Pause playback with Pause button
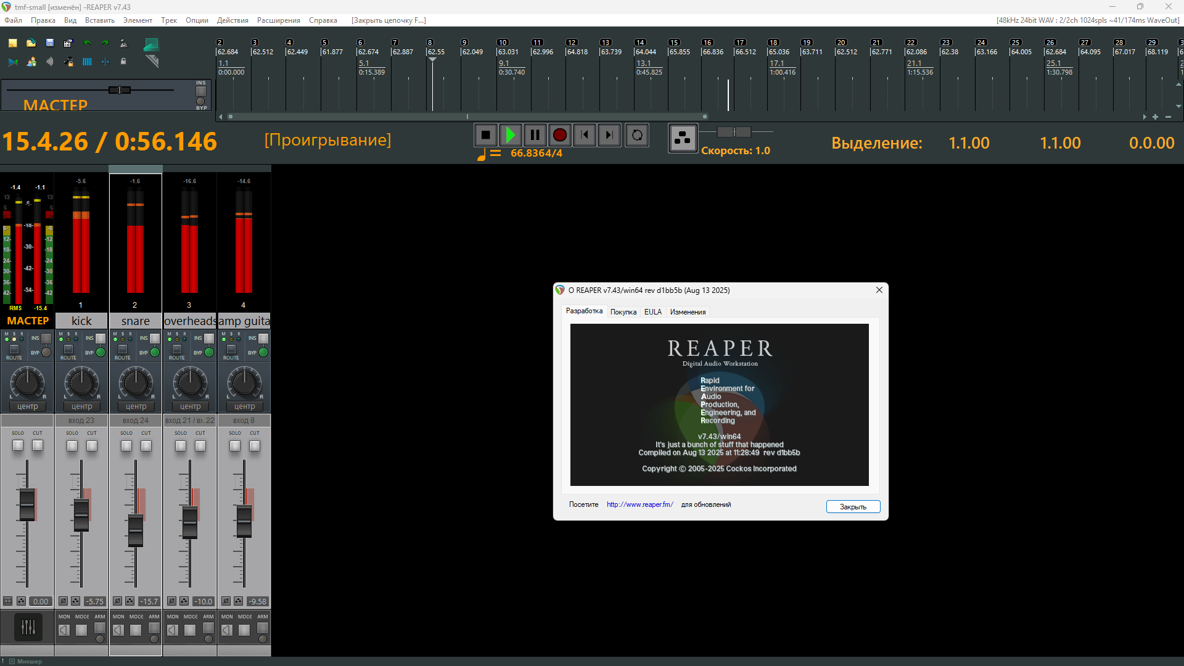Screen dimensions: 1184x666 pyautogui.click(x=535, y=135)
